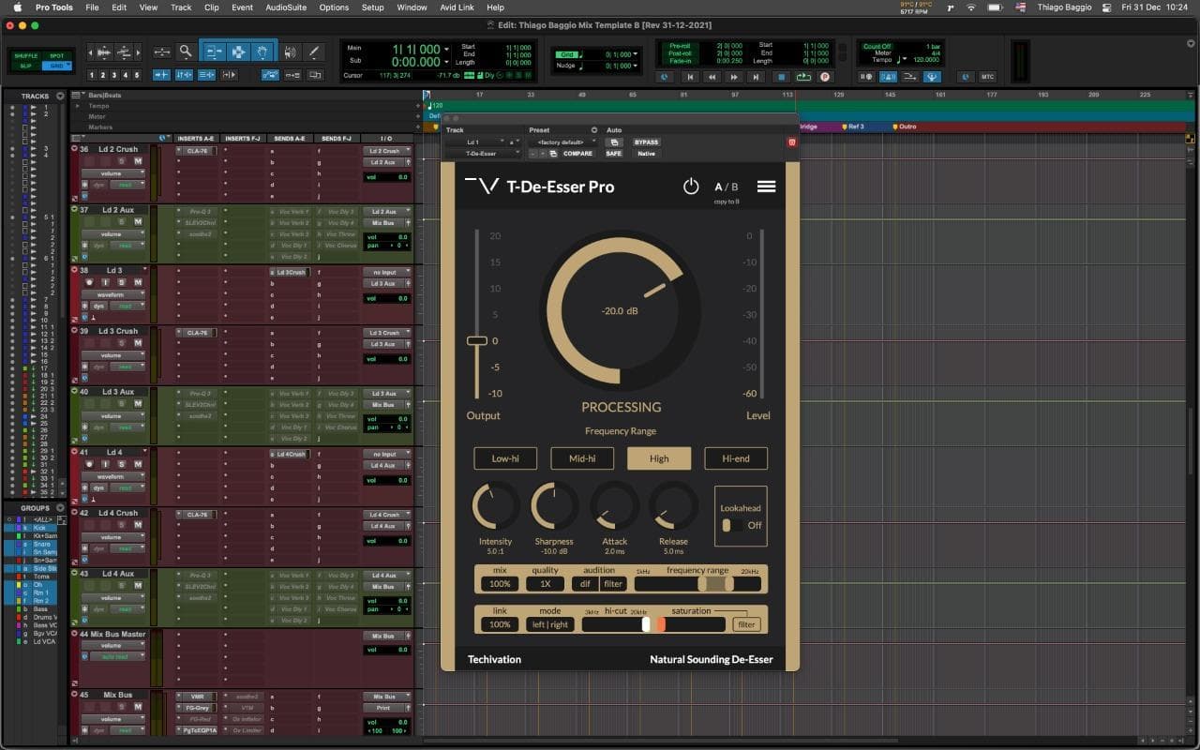Select the Grabber hand tool
Screen dimensions: 1200x750
[x=263, y=52]
